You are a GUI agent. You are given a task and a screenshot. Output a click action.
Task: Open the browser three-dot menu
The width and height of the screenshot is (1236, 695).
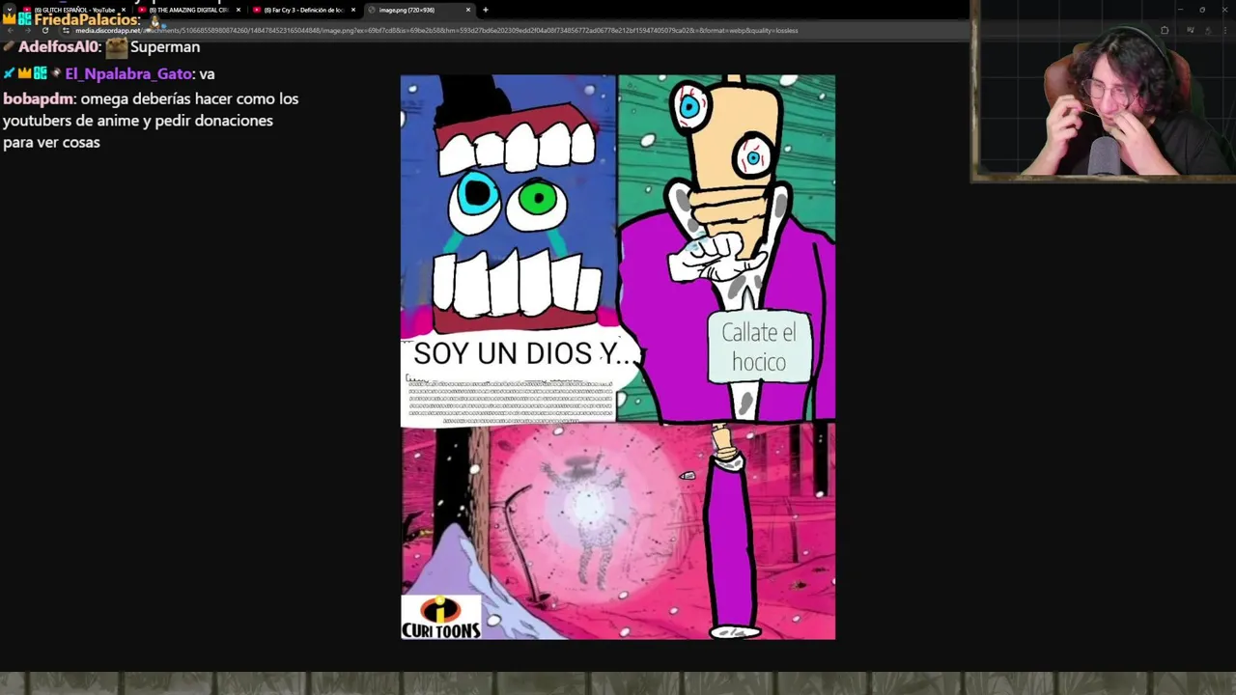(x=1225, y=30)
